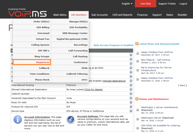193x133 pixels.
Task: Choose CallerID Filtering
Action: click(70, 74)
